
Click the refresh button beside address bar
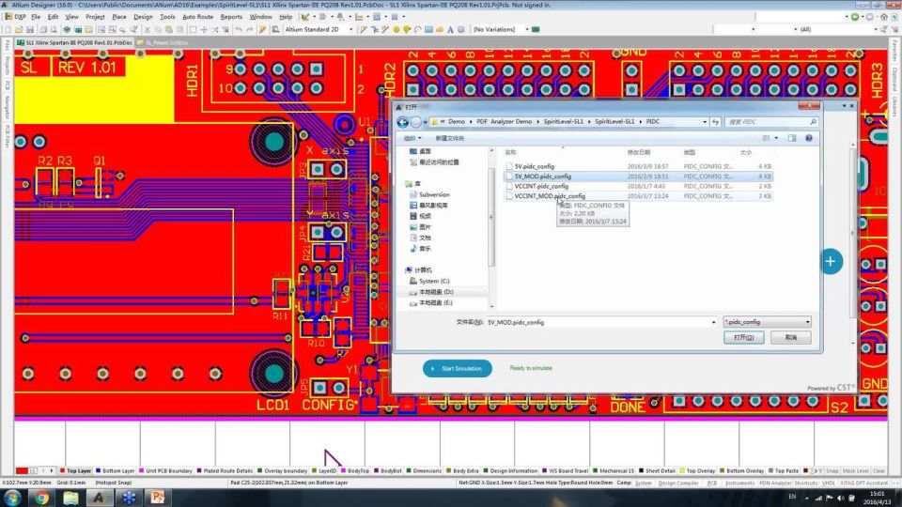(715, 122)
